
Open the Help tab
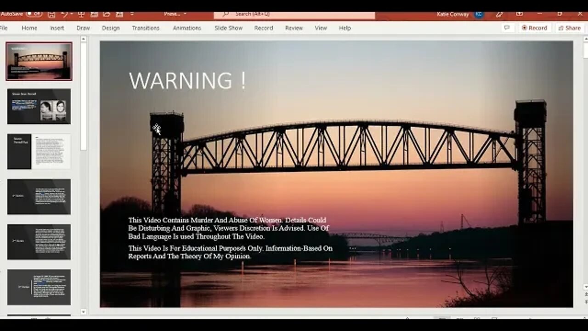tap(345, 28)
